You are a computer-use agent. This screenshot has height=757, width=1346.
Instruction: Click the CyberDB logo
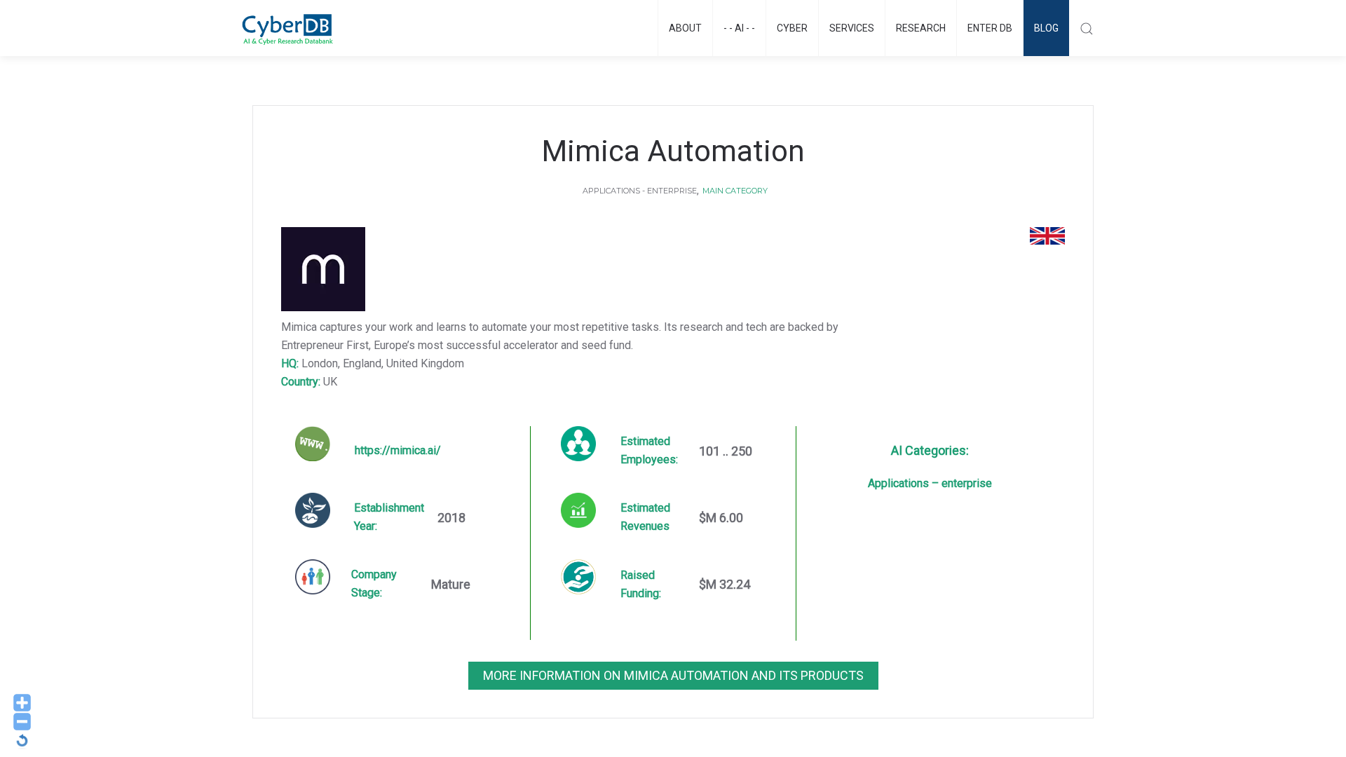click(287, 29)
